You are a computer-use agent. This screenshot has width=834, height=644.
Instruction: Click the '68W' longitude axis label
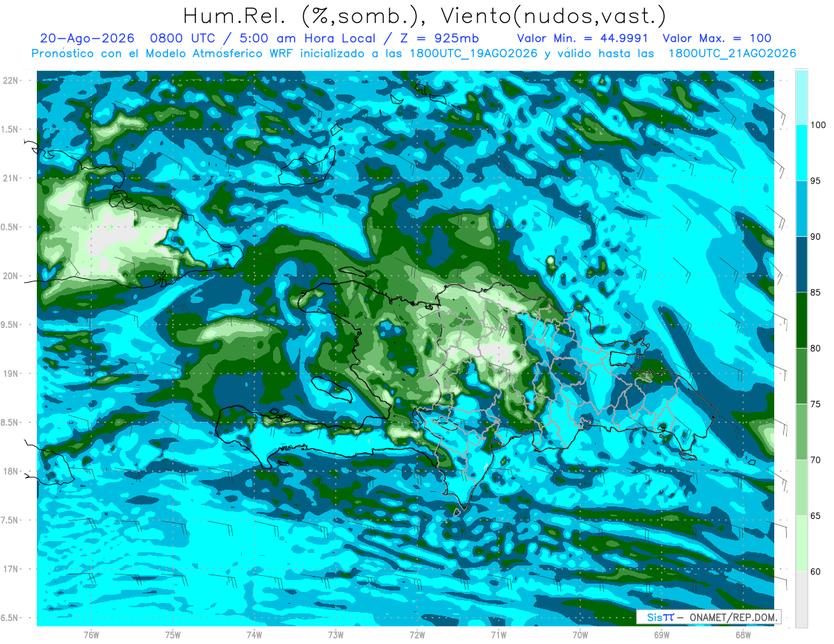coord(743,634)
